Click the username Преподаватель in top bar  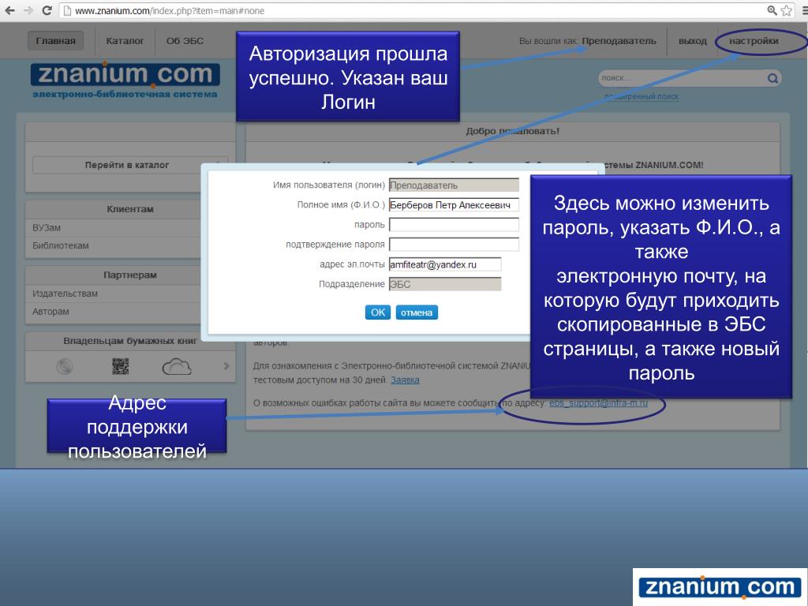coord(619,41)
